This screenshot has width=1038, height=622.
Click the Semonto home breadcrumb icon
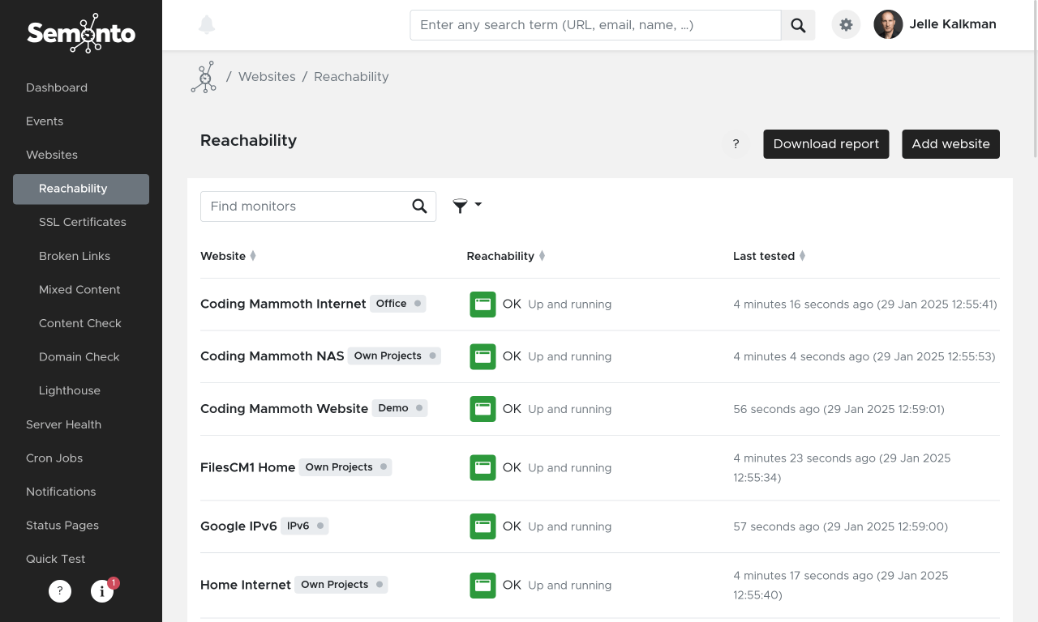coord(204,77)
